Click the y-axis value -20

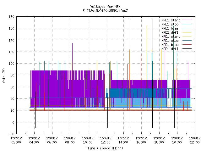click(x=11, y=134)
